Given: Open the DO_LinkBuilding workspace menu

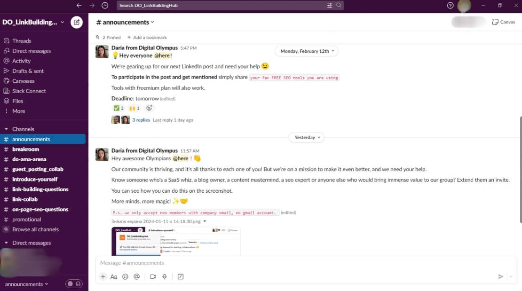Looking at the screenshot, I should click(x=33, y=22).
